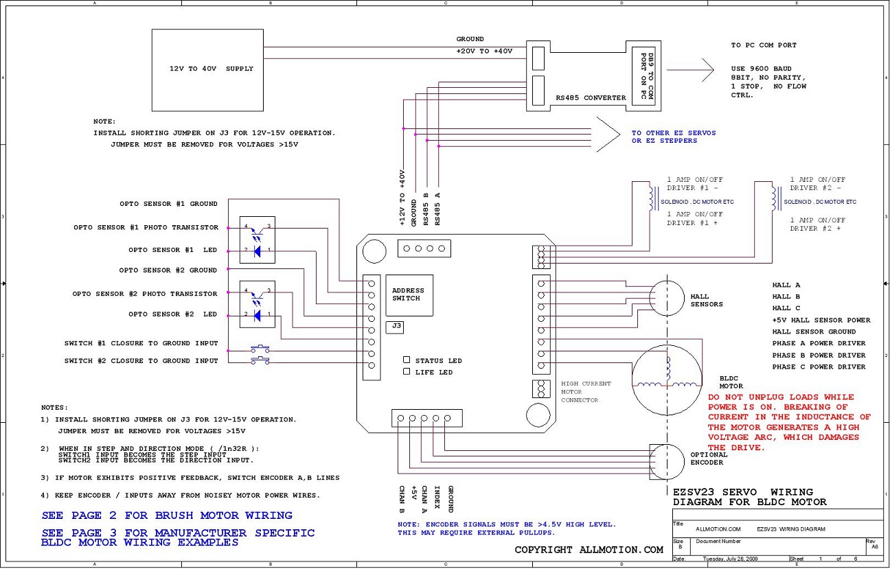
Task: Select OPTO SENSOR #1 LED label
Action: click(x=172, y=250)
